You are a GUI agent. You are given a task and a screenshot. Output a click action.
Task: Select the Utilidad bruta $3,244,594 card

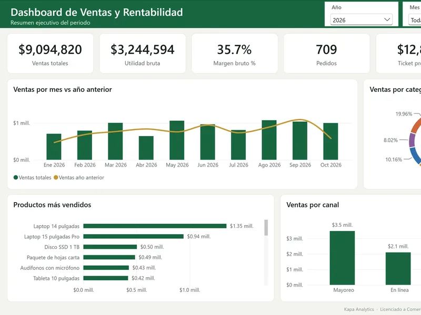click(142, 54)
